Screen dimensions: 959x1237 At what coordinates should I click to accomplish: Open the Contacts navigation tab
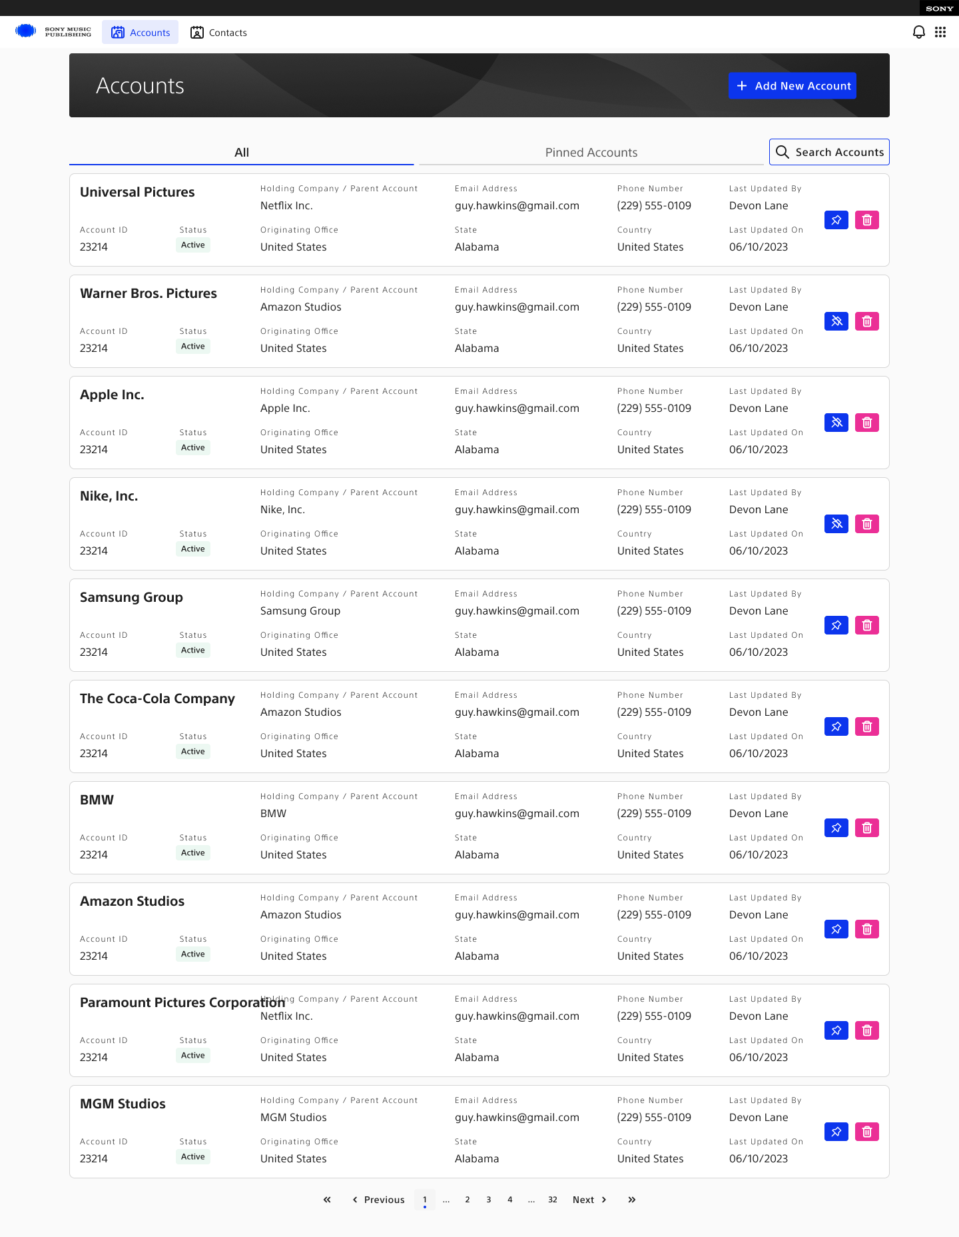(218, 32)
